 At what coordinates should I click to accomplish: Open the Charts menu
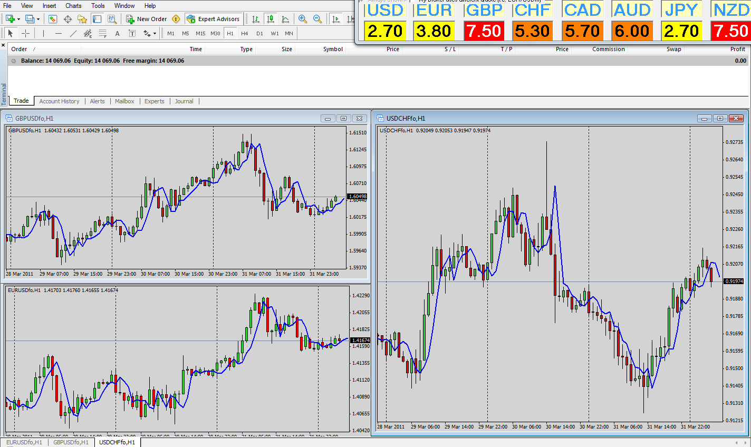[73, 6]
